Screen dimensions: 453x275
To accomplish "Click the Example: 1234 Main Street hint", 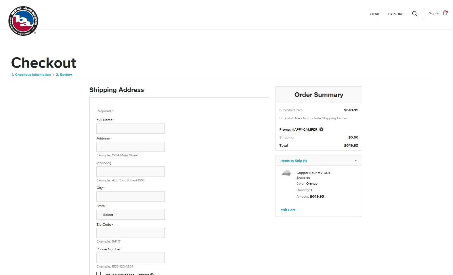I will coord(118,155).
